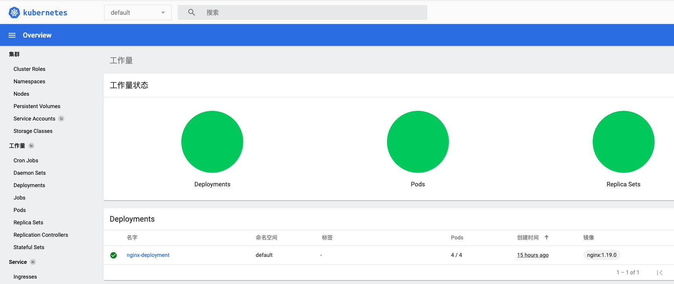Select Ingresses under Service section
This screenshot has width=674, height=284.
(25, 277)
